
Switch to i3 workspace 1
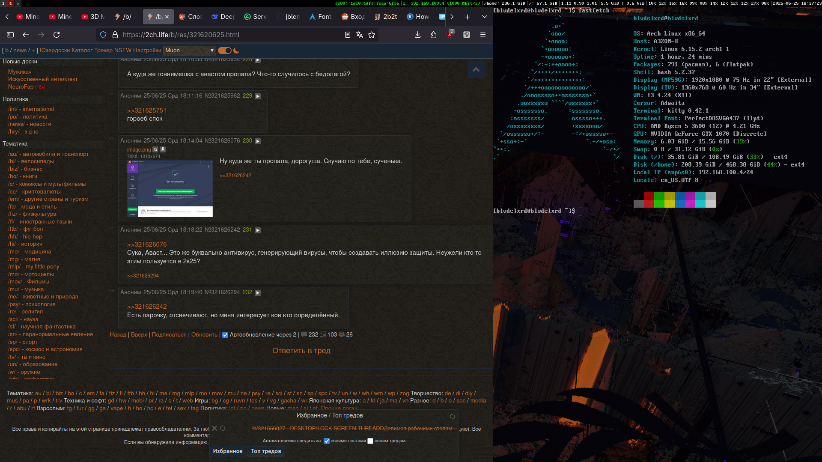click(x=3, y=3)
